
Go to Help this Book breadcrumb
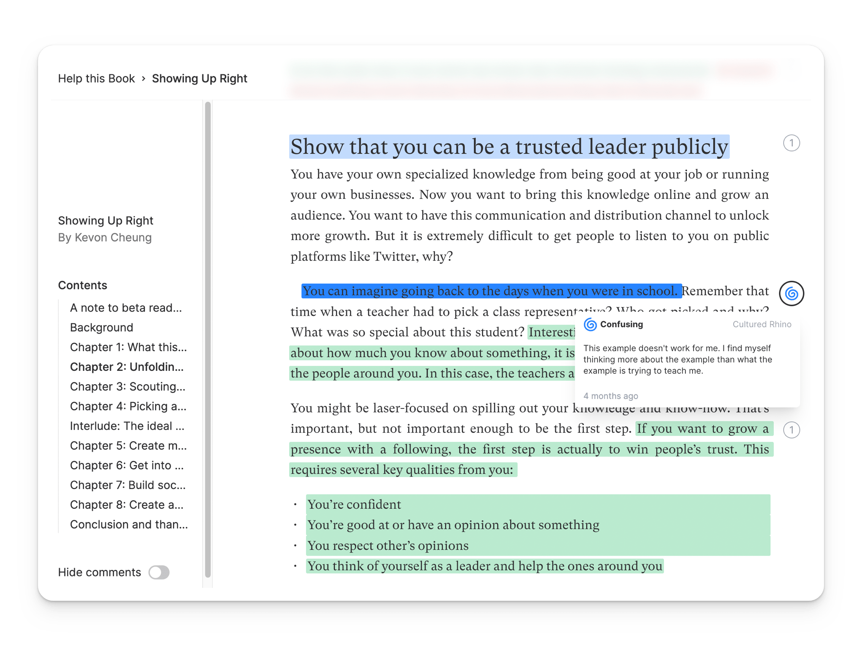(96, 79)
